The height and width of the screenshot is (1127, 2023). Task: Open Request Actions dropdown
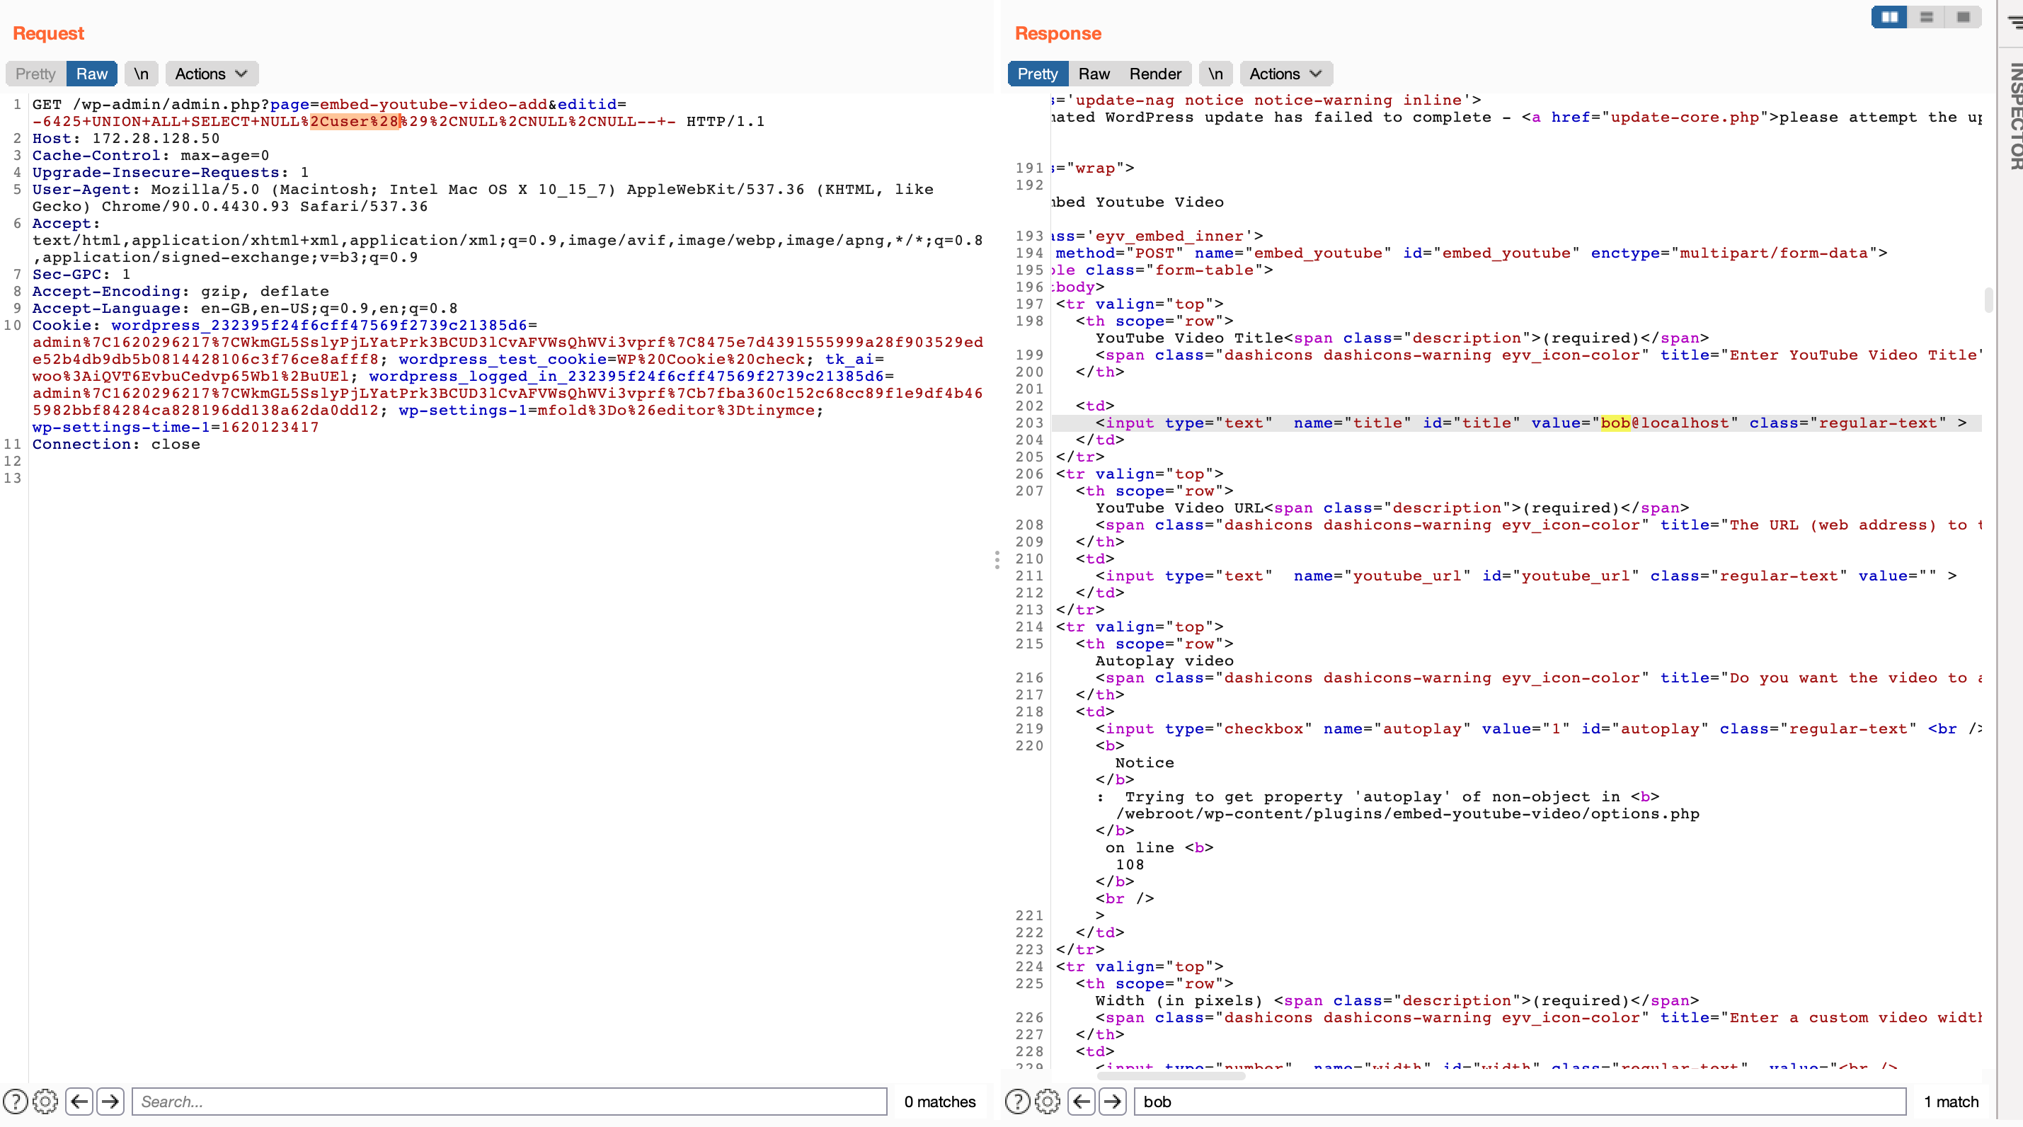tap(211, 74)
